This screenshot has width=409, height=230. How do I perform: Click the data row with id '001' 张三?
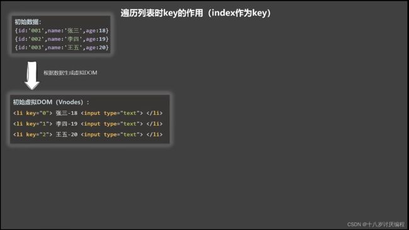62,30
